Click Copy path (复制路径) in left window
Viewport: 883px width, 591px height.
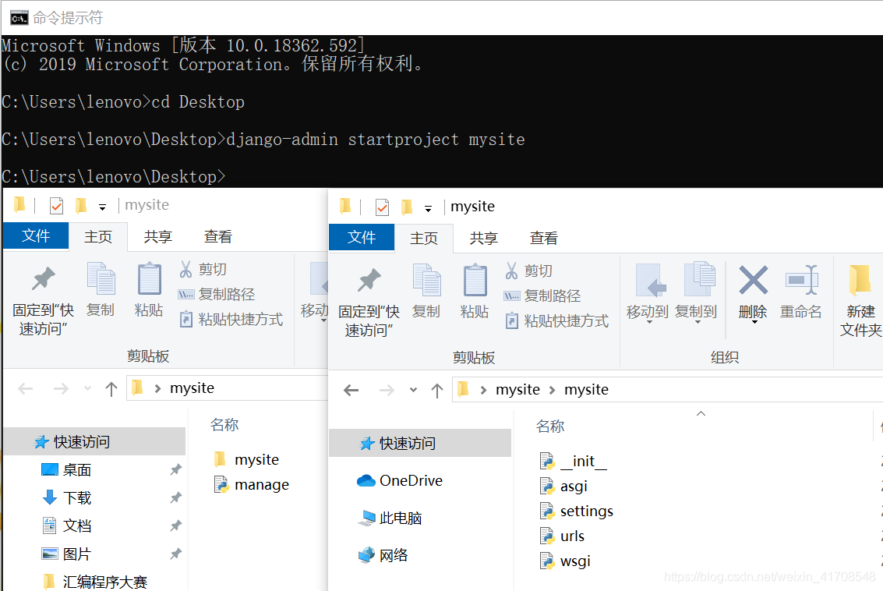click(216, 294)
